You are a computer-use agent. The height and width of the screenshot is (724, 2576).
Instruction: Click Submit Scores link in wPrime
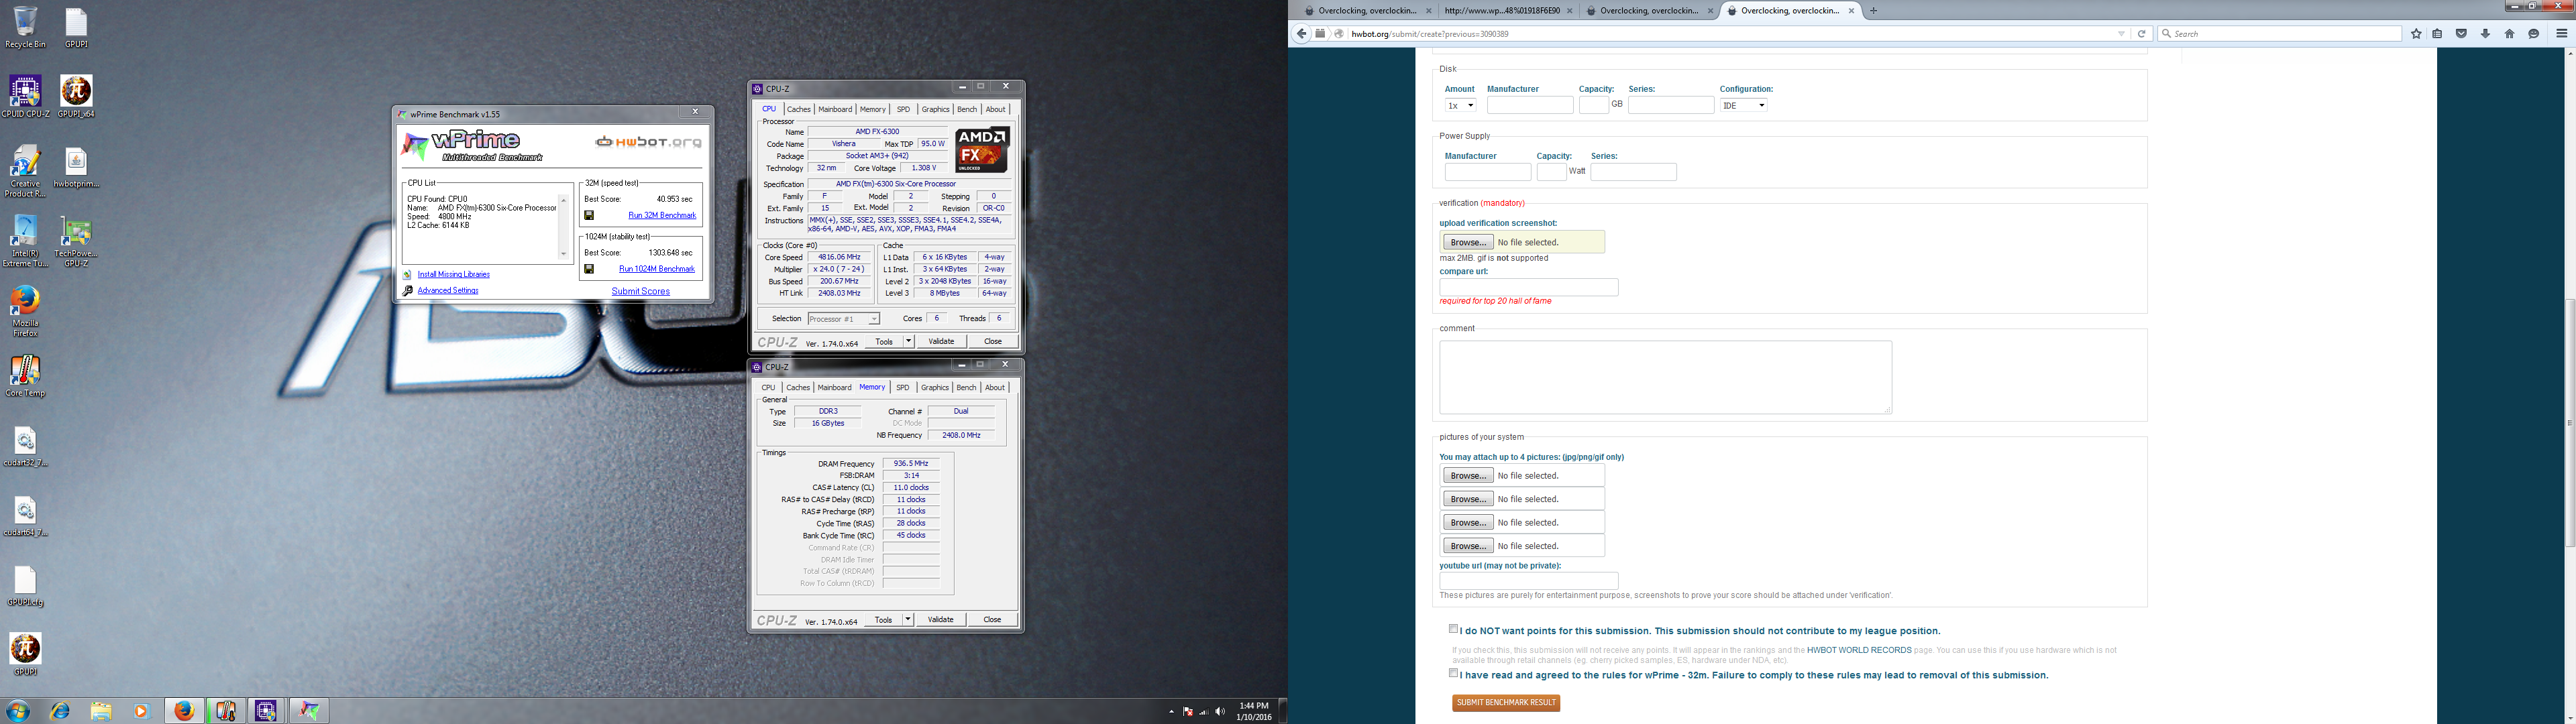point(641,291)
